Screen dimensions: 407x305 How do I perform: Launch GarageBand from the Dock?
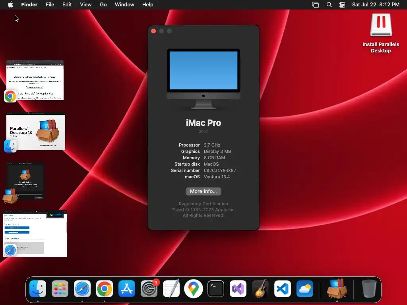[x=260, y=289]
